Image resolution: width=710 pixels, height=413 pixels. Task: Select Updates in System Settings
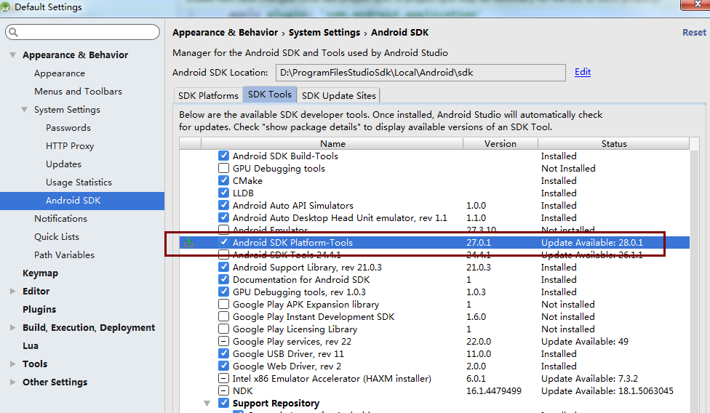click(63, 164)
